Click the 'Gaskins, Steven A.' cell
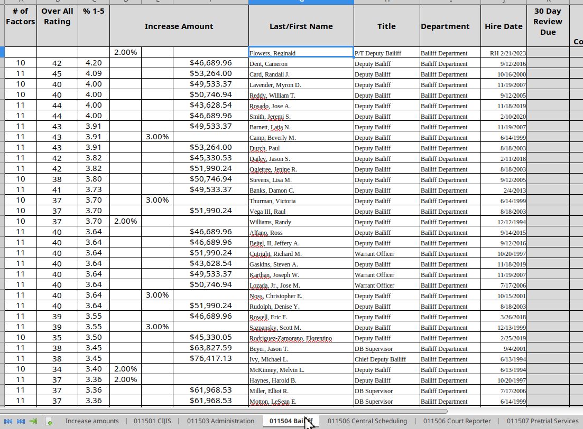The height and width of the screenshot is (429, 583). [301, 264]
